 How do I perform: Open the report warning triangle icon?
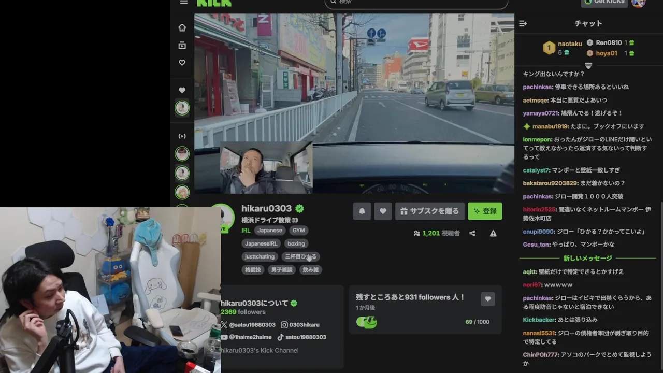click(x=493, y=234)
